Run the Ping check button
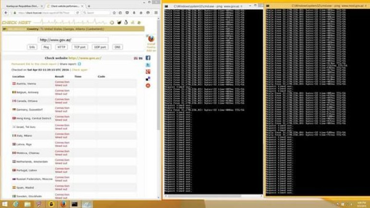The width and height of the screenshot is (370, 208). click(46, 47)
